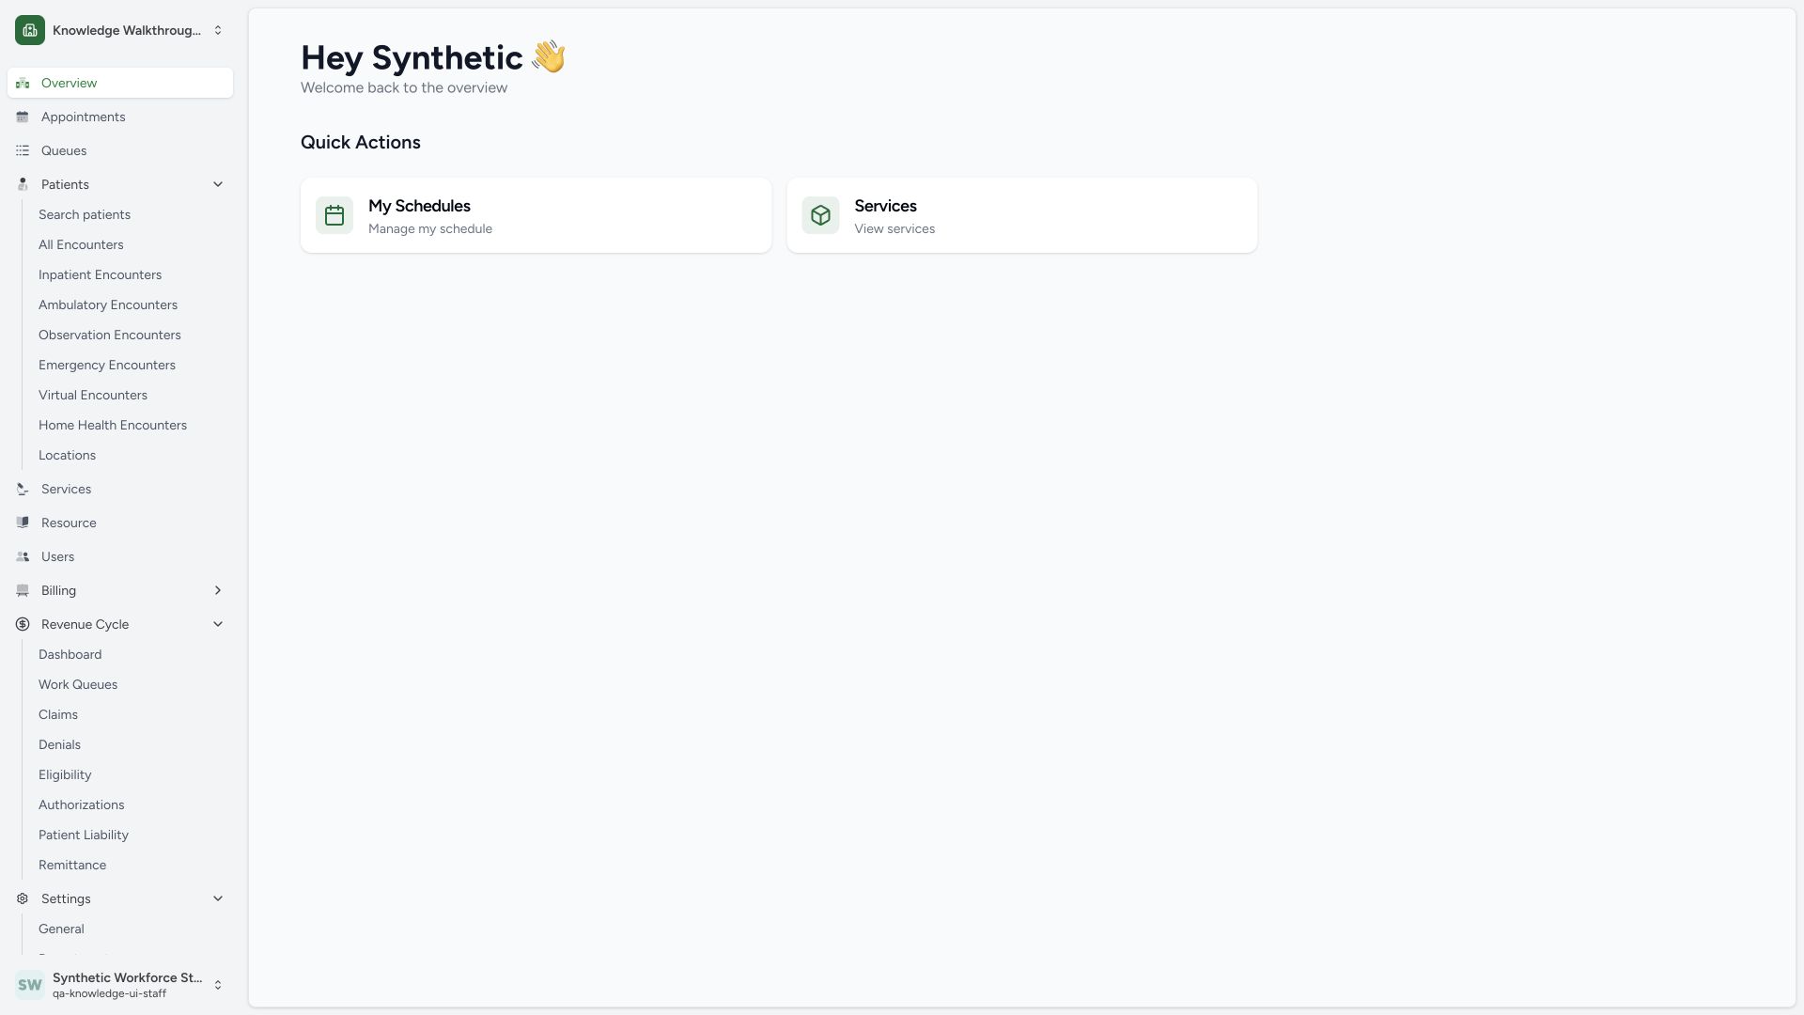Click the Revenue Cycle dollar icon
The width and height of the screenshot is (1804, 1015).
coord(23,624)
